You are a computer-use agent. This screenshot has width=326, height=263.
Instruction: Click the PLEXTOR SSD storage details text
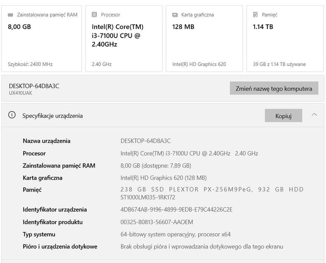point(212,193)
